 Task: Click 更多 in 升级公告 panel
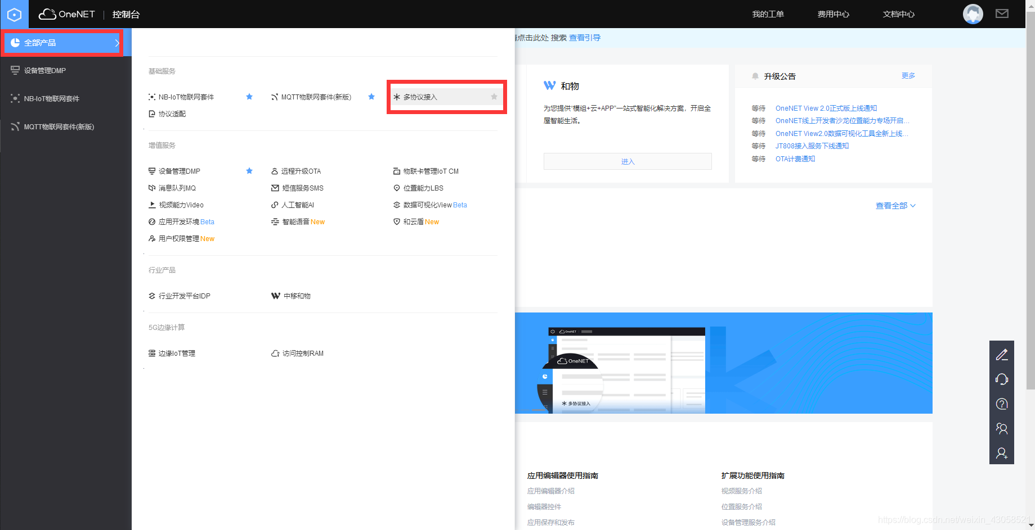tap(908, 75)
